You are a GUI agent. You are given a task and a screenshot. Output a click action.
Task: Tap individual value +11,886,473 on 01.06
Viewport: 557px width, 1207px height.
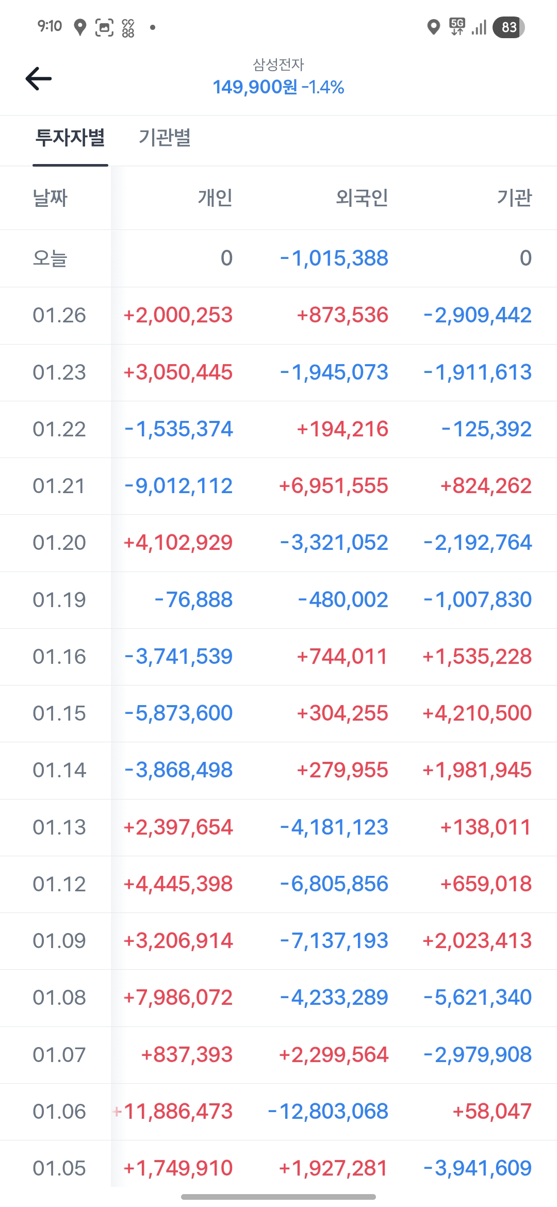[178, 1112]
